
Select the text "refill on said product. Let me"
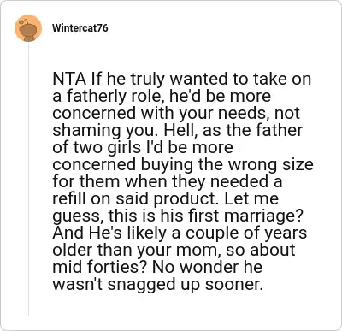point(166,198)
